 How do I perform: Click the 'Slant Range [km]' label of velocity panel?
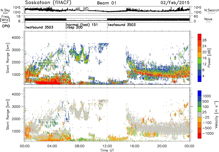(8, 114)
